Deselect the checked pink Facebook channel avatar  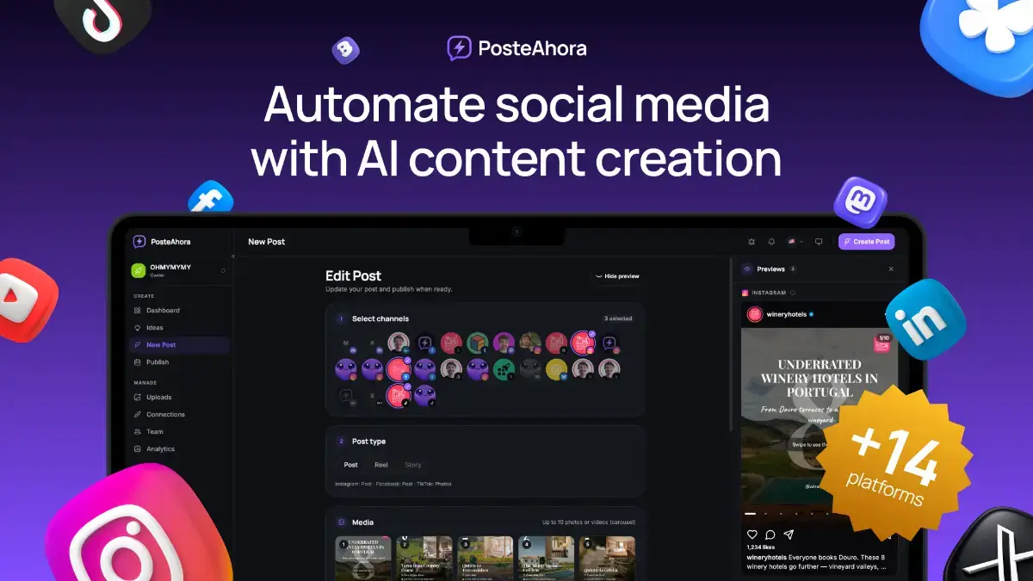[x=399, y=369]
